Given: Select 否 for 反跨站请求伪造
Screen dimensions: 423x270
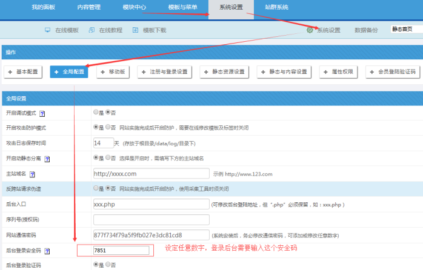Looking at the screenshot, I should pos(108,188).
